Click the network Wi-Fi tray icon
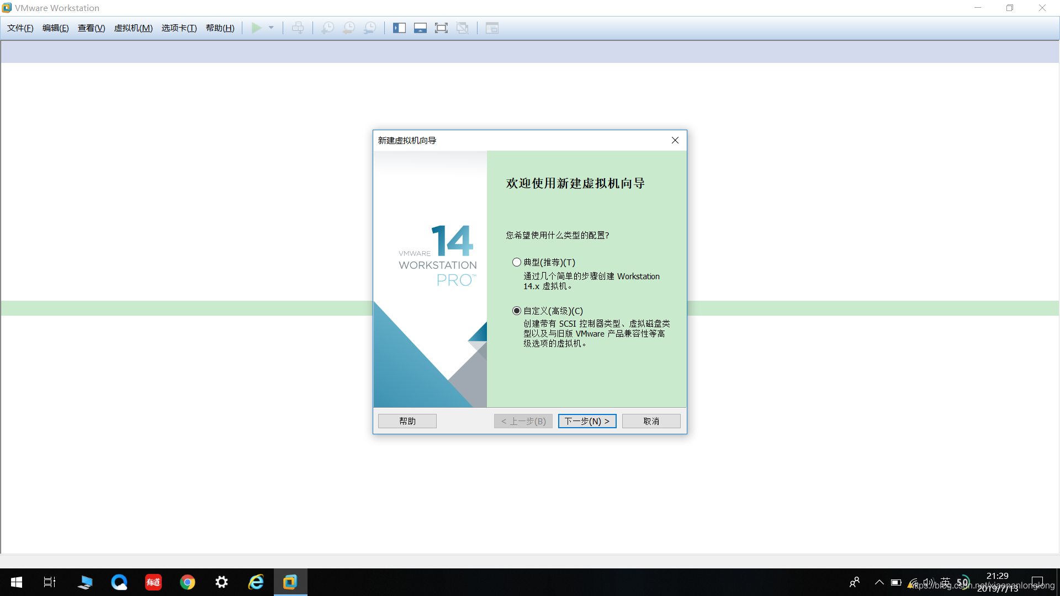This screenshot has width=1060, height=596. click(913, 582)
